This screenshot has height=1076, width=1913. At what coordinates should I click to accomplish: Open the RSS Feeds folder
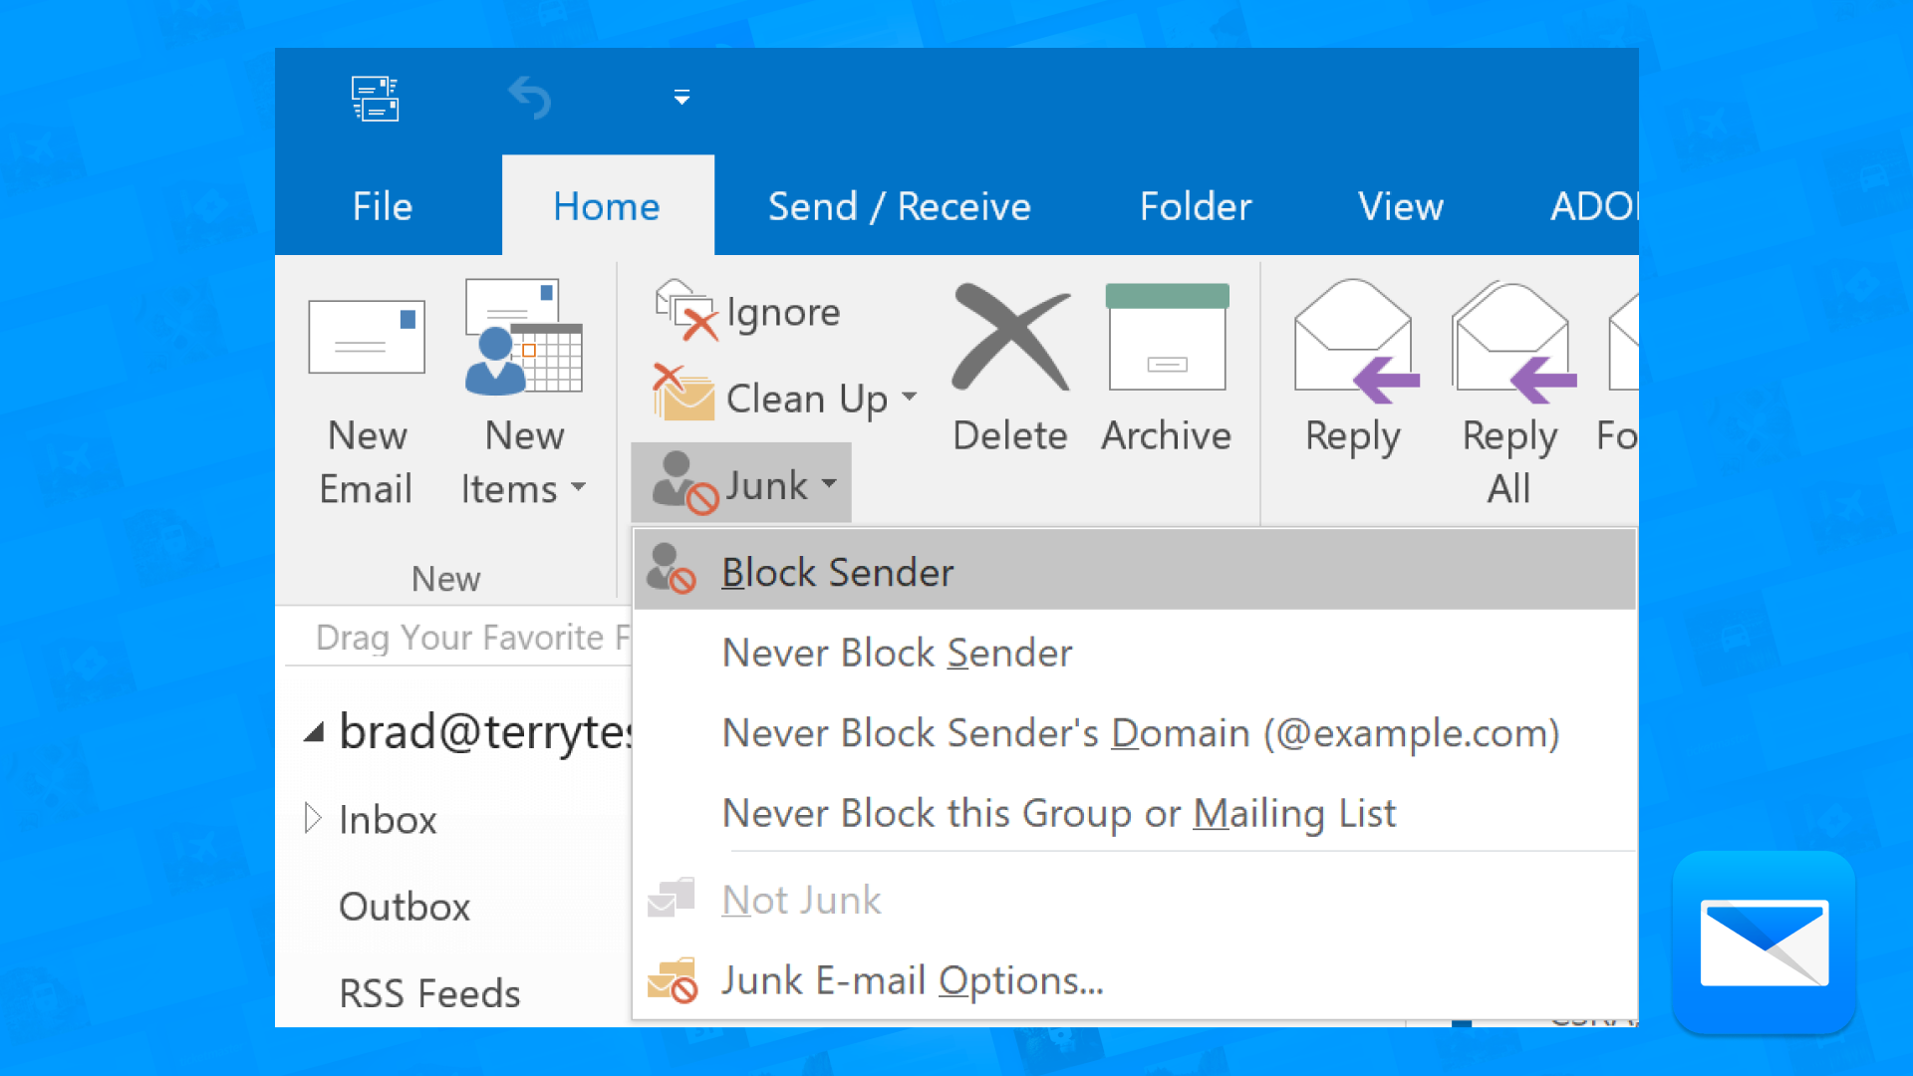click(x=429, y=993)
